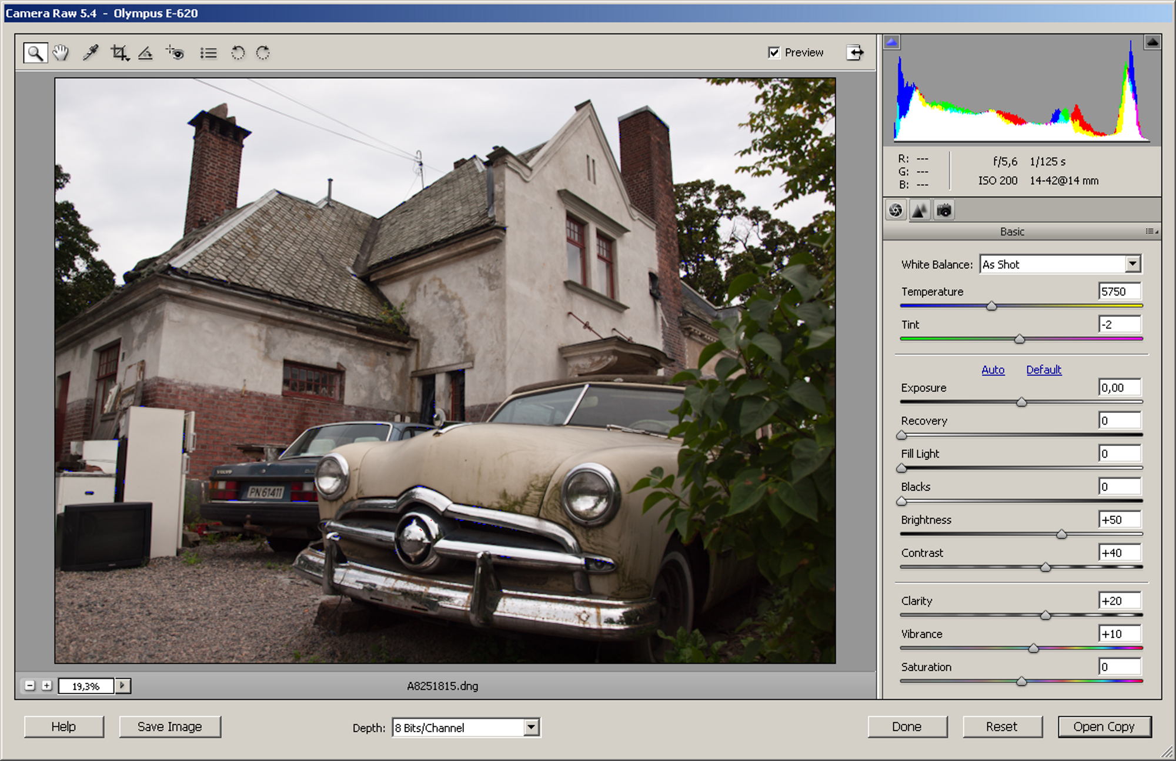Click the Brightness slider handle
1176x761 pixels.
pos(1061,534)
